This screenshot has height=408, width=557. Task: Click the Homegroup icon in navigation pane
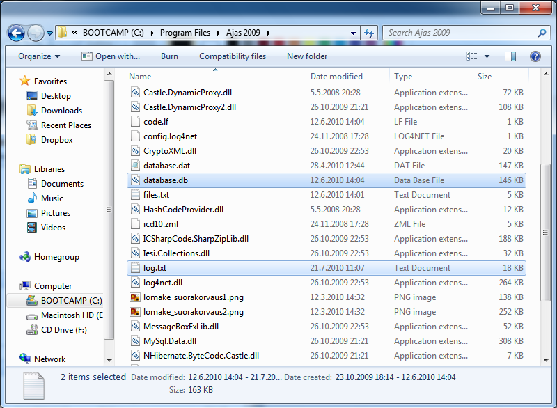[x=25, y=257]
